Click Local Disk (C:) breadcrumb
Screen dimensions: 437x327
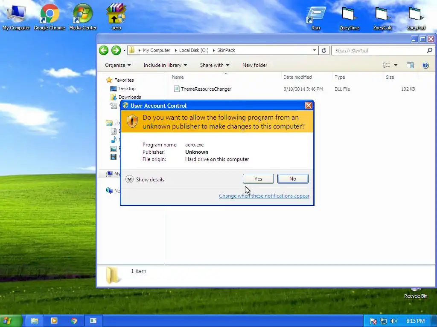coord(194,50)
